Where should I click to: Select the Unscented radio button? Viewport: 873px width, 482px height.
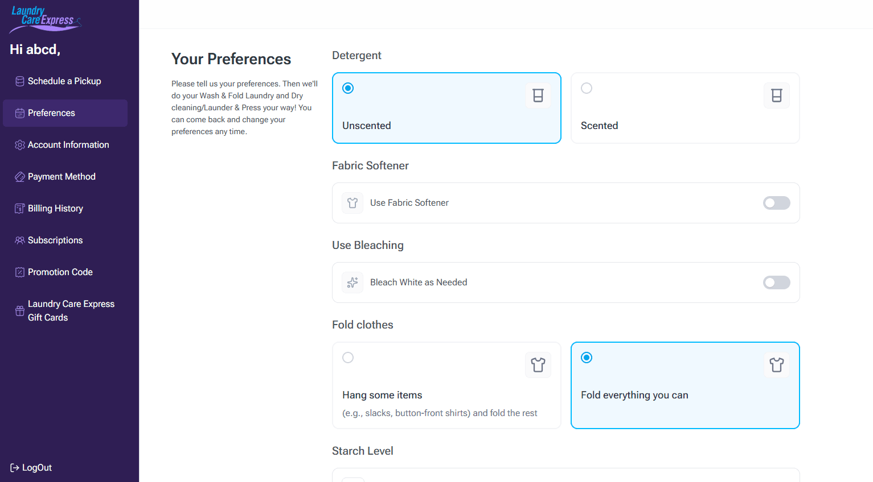(348, 88)
